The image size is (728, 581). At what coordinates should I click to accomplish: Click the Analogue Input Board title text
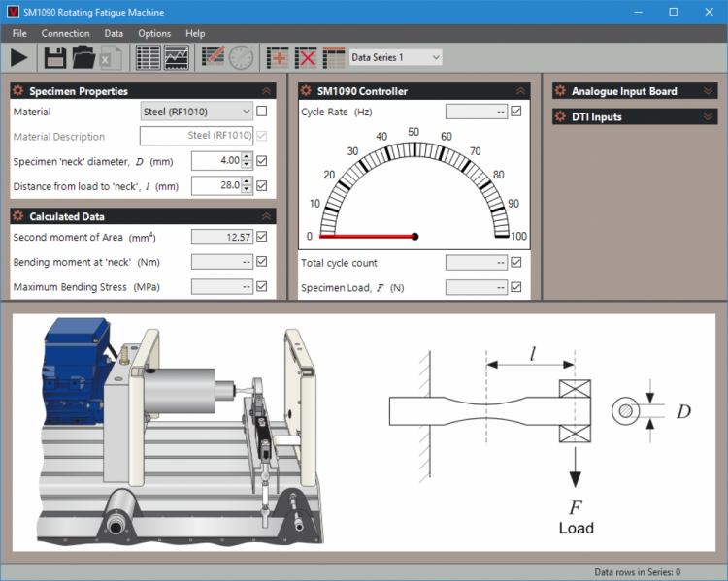pos(624,91)
